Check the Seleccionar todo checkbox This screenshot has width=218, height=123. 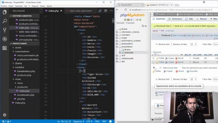point(160,68)
